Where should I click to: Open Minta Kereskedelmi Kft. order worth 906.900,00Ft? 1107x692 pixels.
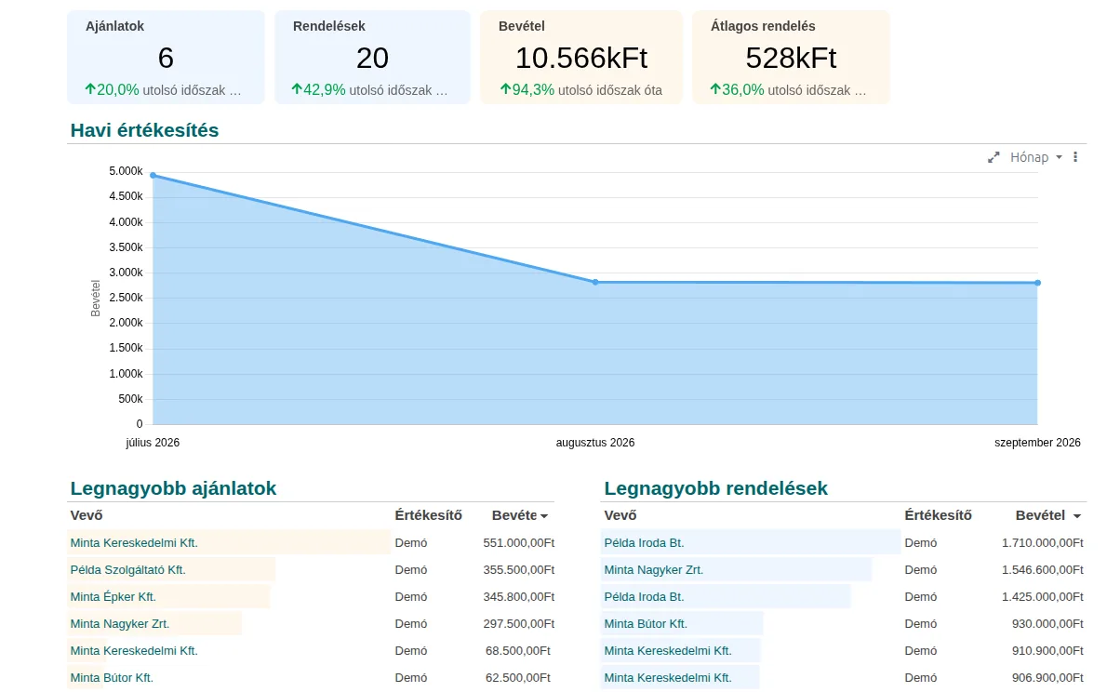(668, 677)
